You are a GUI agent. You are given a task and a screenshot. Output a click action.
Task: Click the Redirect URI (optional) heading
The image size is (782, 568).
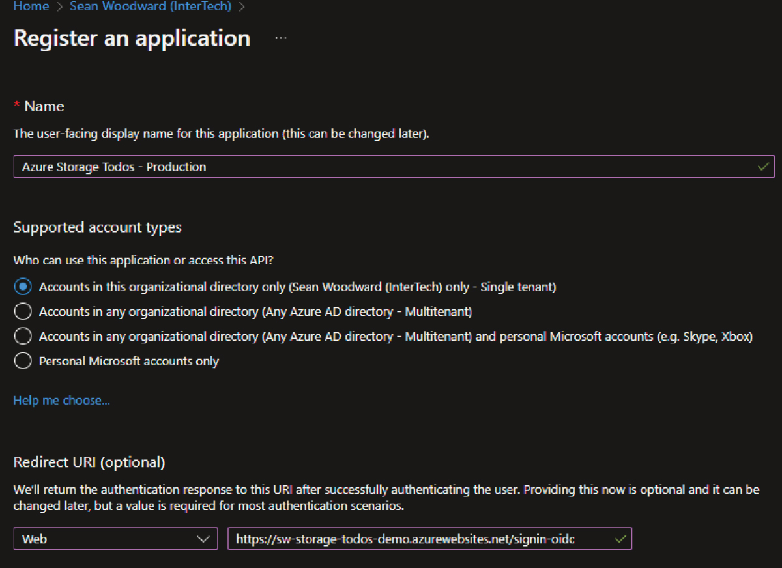click(x=89, y=462)
